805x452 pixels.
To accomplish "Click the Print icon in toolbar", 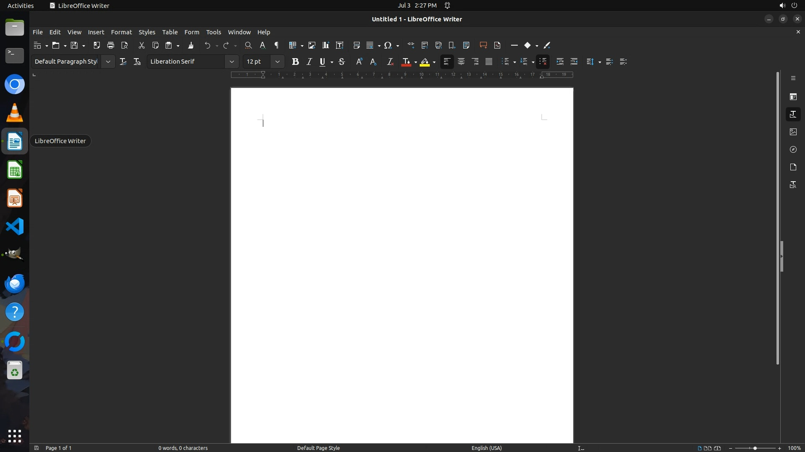I will tap(111, 45).
